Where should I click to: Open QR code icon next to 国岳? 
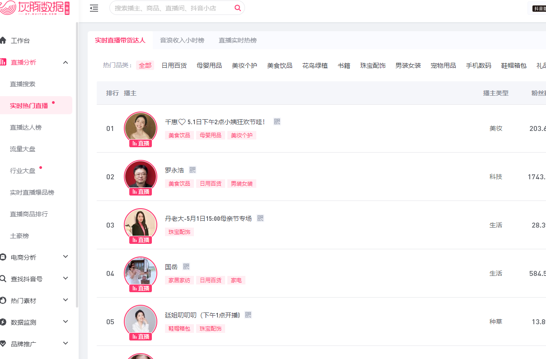pyautogui.click(x=186, y=266)
